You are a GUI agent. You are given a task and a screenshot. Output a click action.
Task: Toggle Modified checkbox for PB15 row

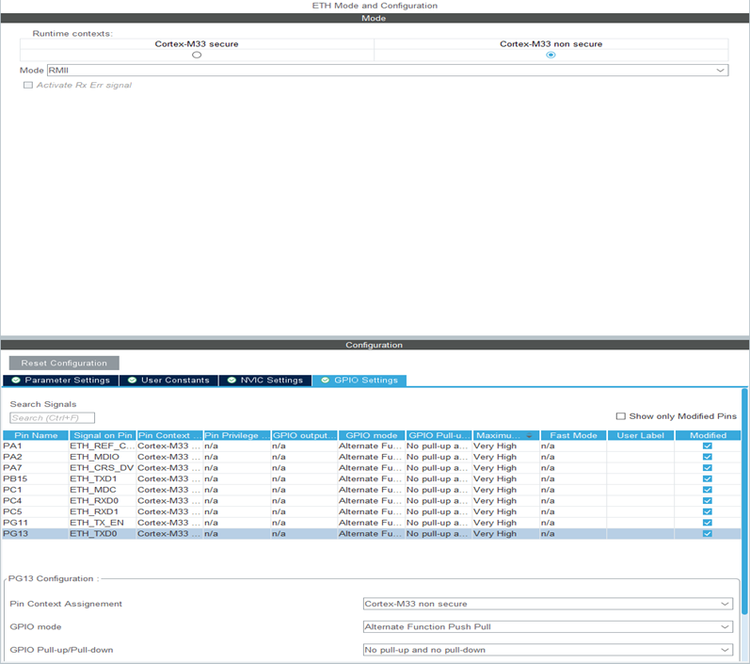pyautogui.click(x=708, y=479)
